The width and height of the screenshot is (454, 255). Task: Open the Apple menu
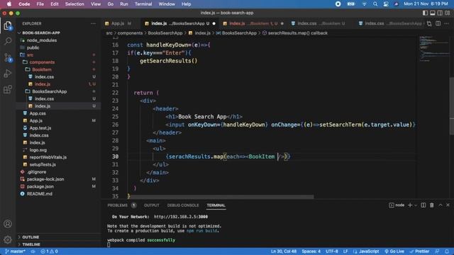[x=9, y=4]
